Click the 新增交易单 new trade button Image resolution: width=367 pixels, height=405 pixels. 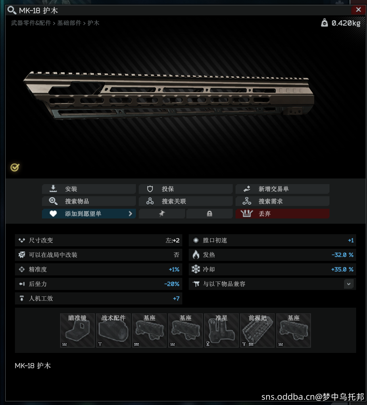tap(282, 189)
